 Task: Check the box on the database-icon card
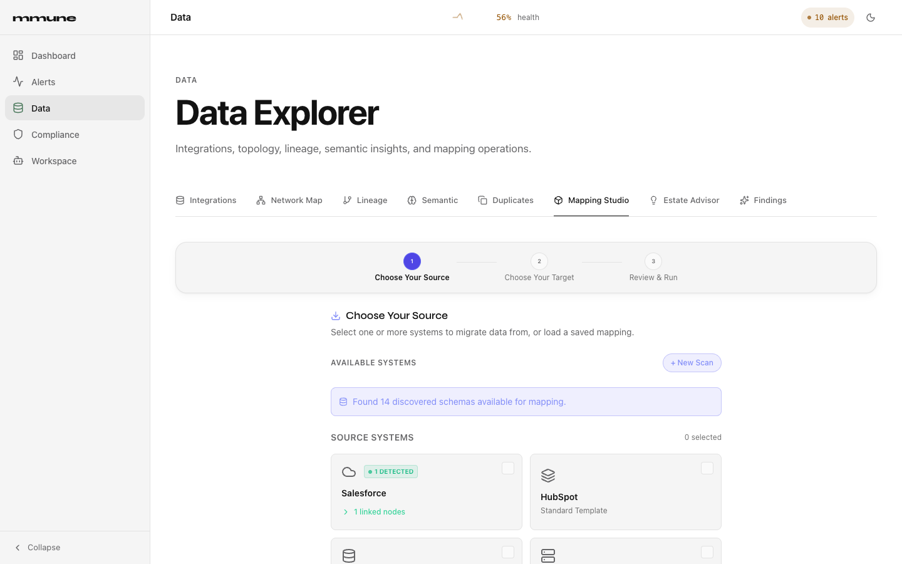(x=508, y=552)
